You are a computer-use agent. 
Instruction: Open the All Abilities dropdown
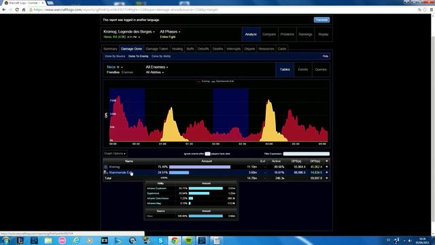pyautogui.click(x=155, y=72)
